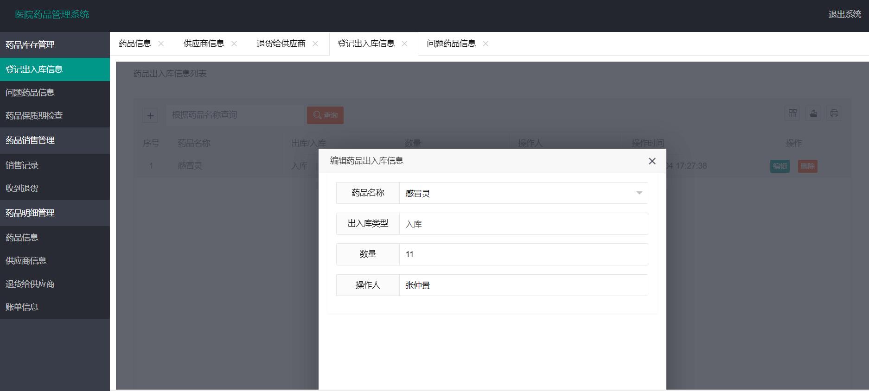Click the plus add-record icon
This screenshot has height=391, width=869.
pos(150,115)
